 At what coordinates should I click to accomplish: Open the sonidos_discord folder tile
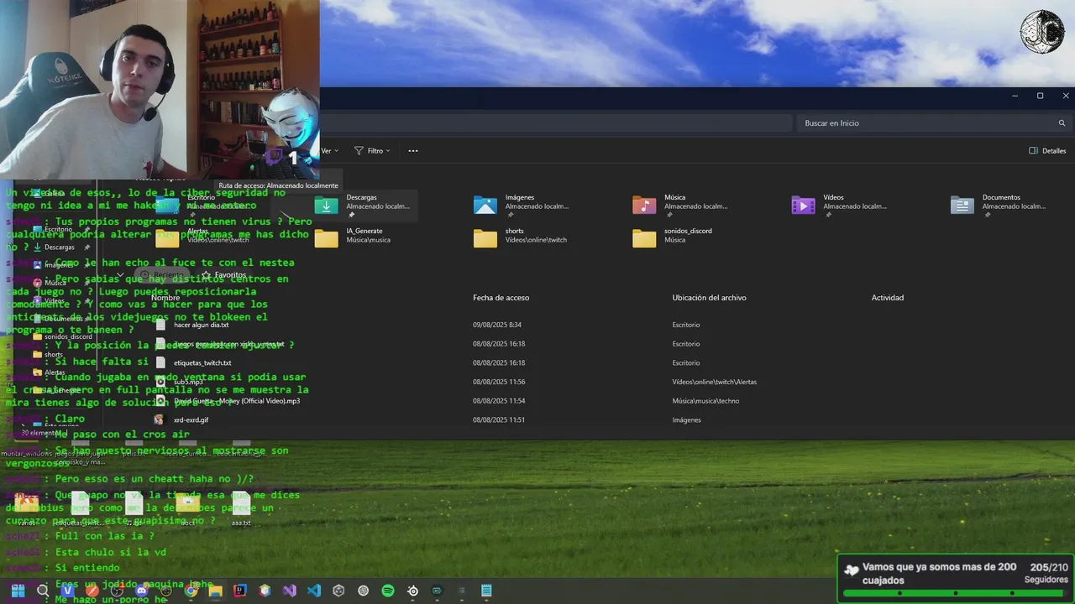pyautogui.click(x=684, y=238)
